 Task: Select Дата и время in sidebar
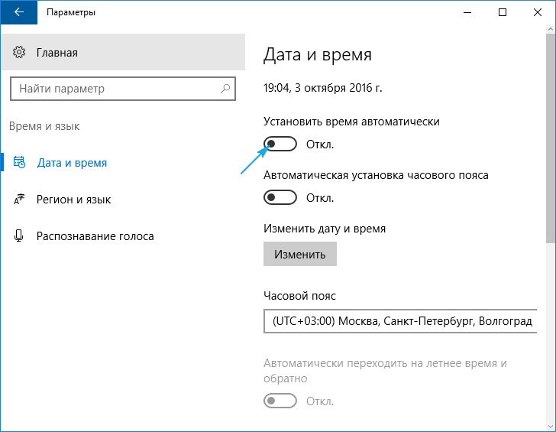(x=72, y=163)
